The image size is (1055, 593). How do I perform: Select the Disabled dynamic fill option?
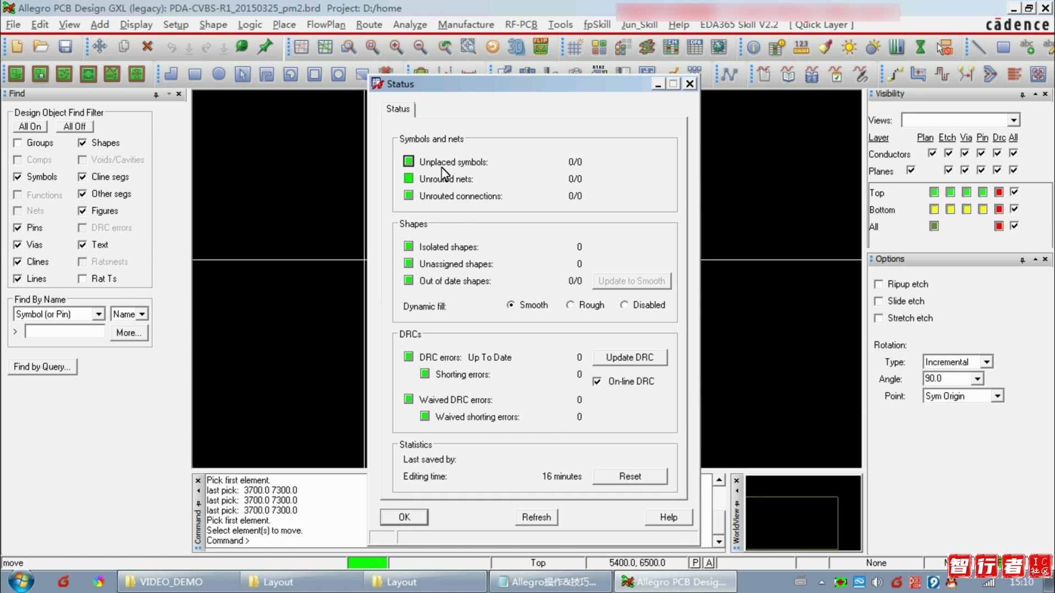click(x=624, y=305)
